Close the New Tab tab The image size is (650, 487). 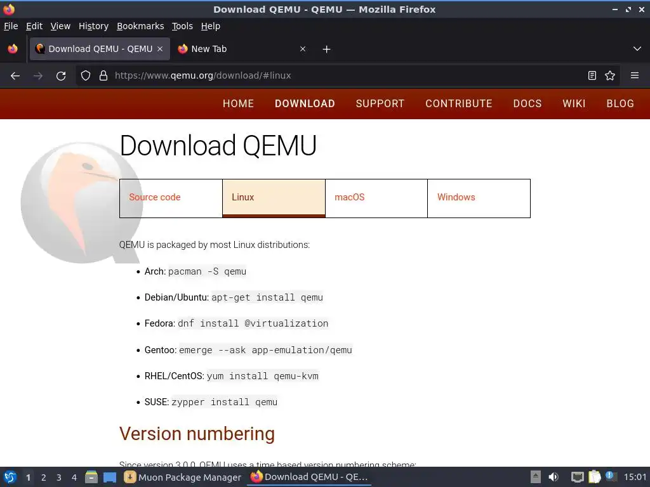(303, 49)
